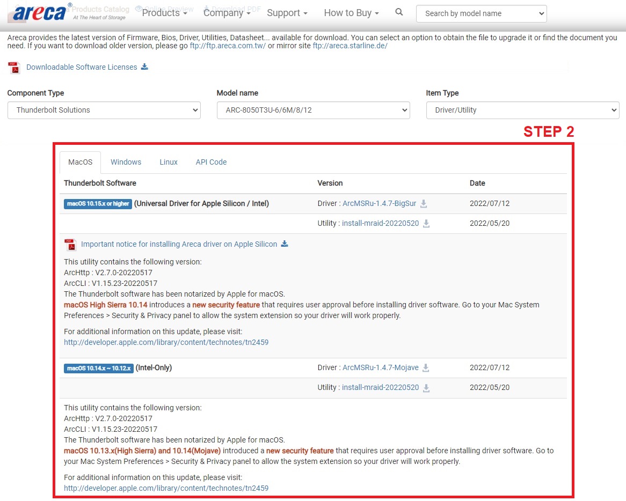Screen dimensions: 626x501
Task: Select the MacOS tab
Action: pyautogui.click(x=80, y=163)
